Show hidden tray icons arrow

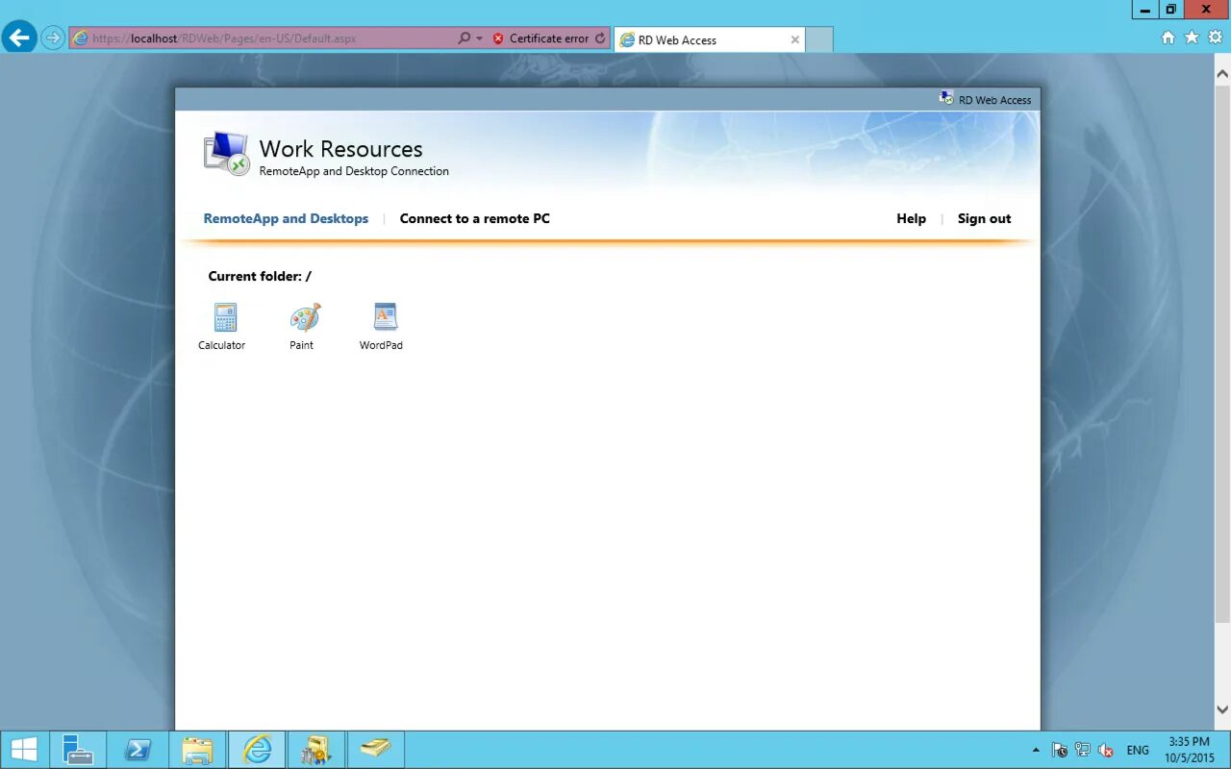coord(1036,750)
